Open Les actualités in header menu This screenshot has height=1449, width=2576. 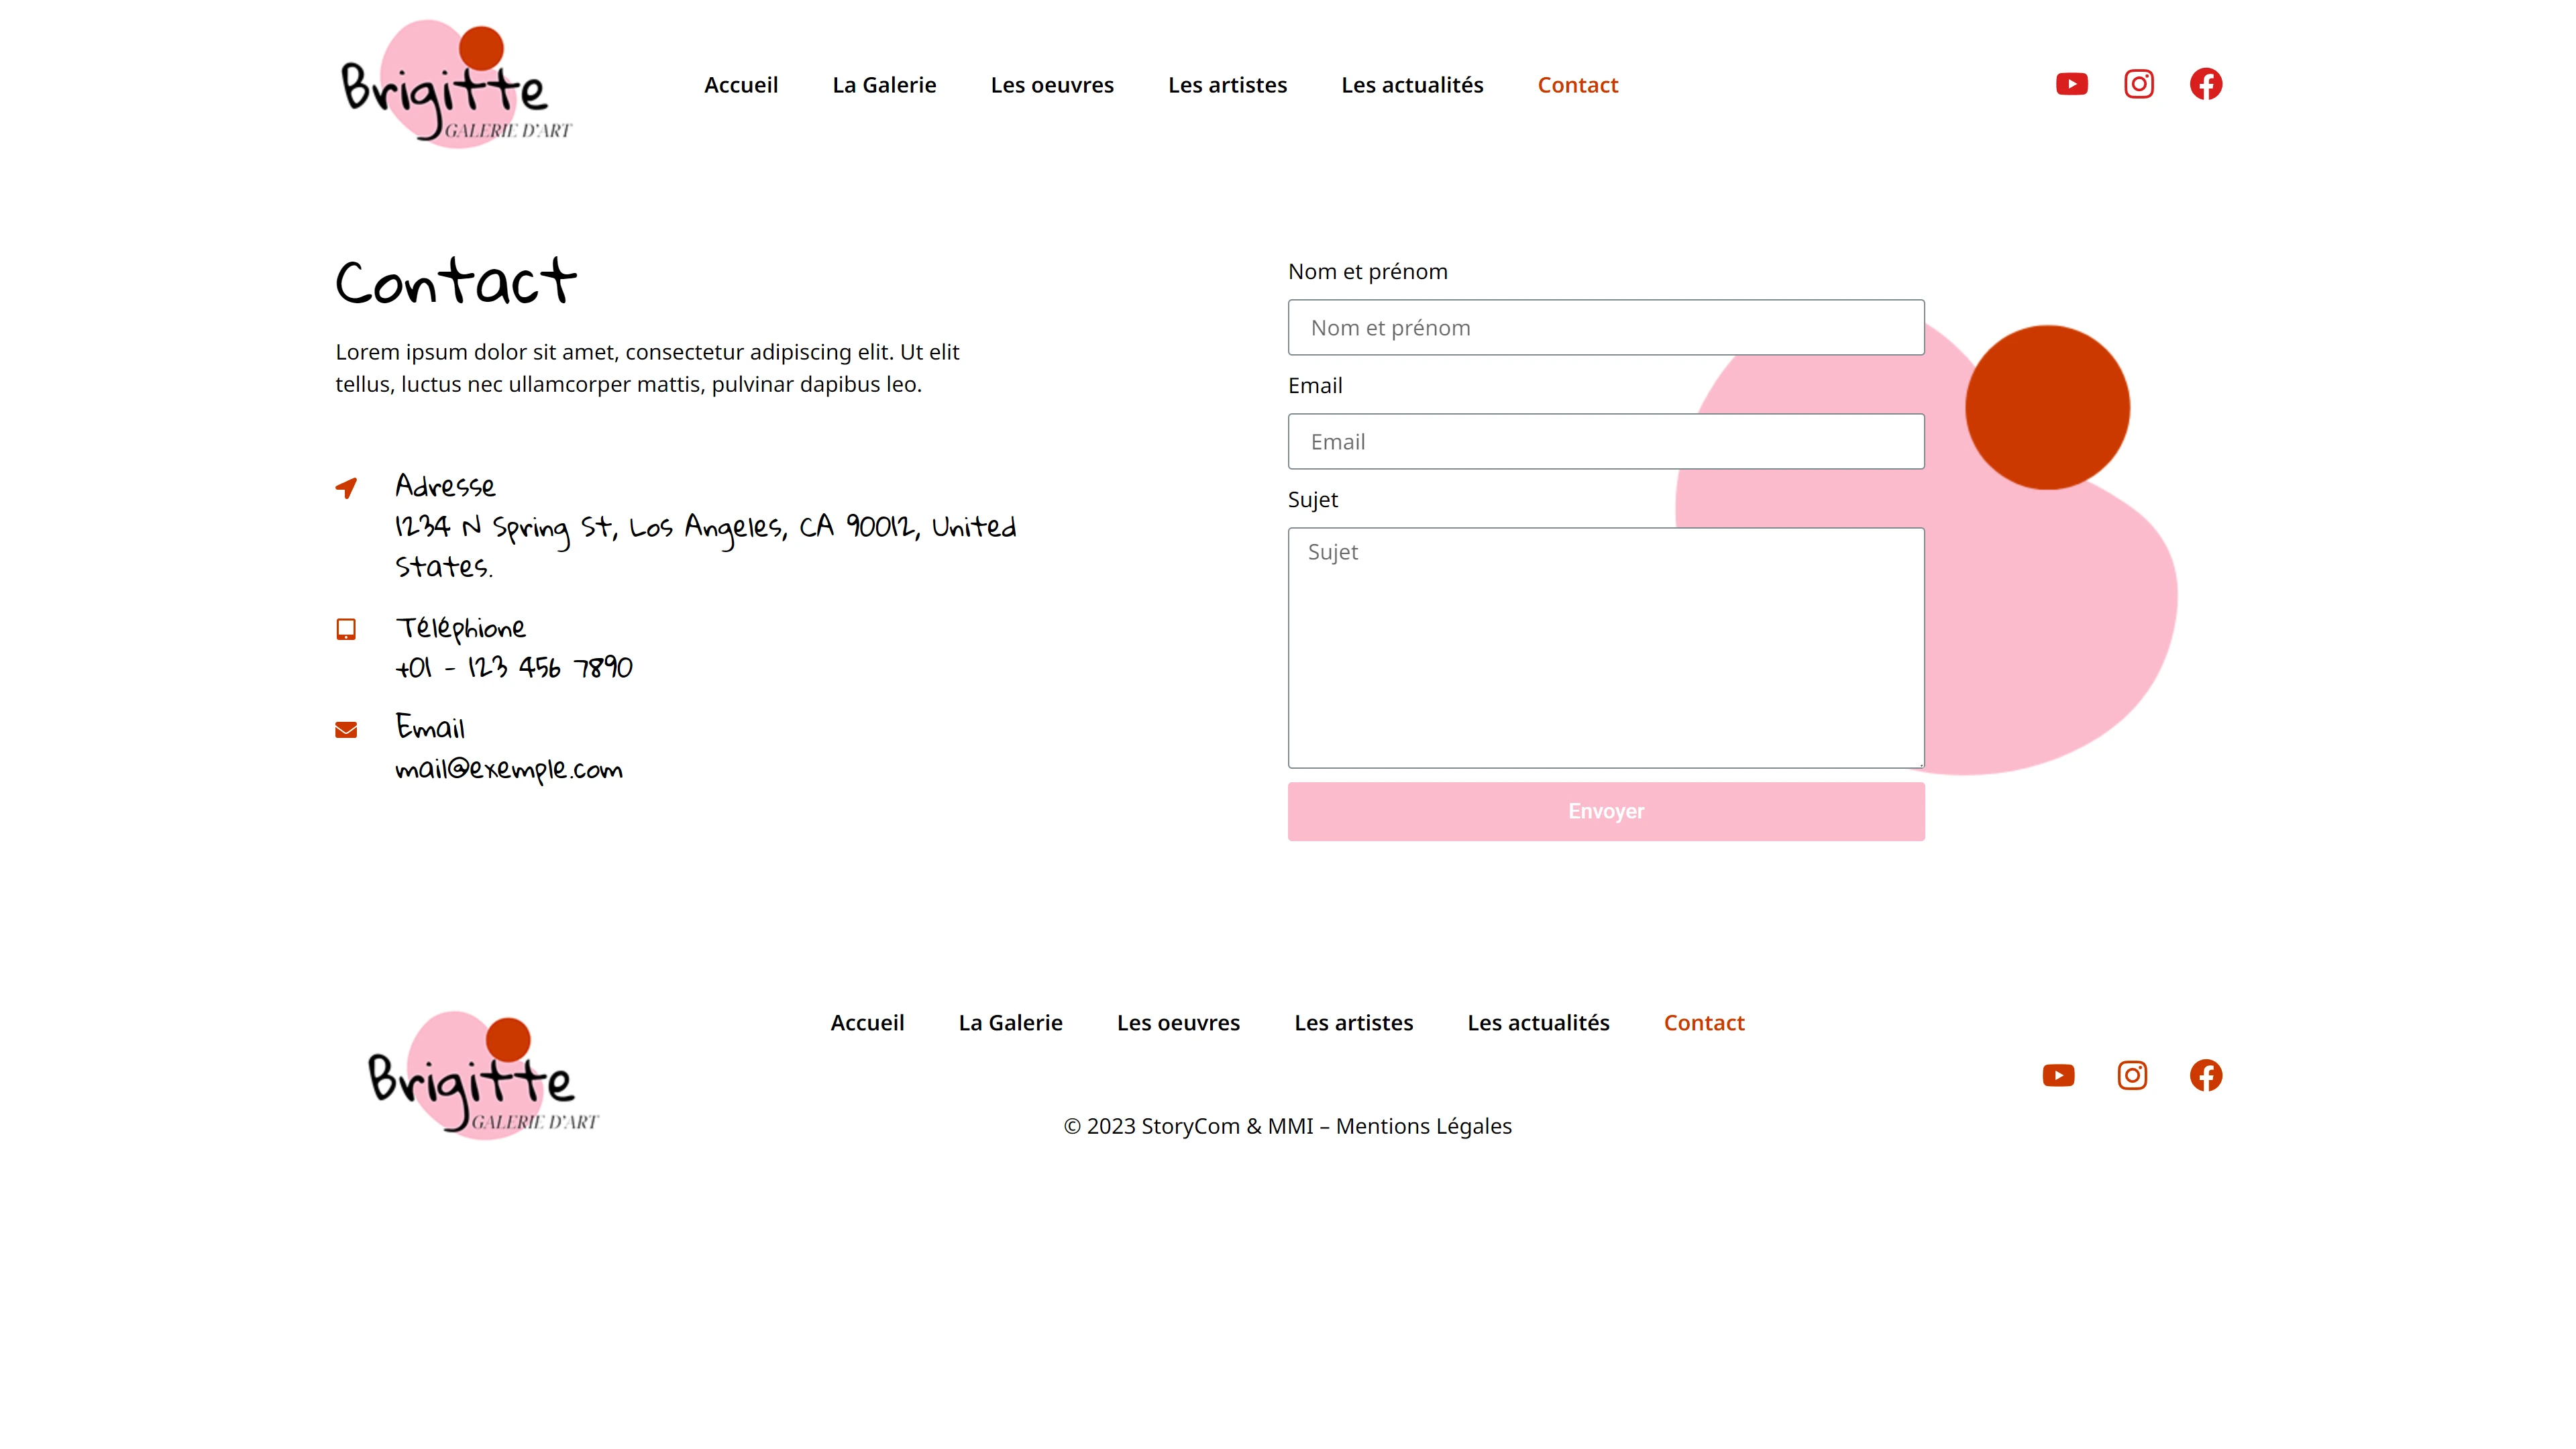1412,85
